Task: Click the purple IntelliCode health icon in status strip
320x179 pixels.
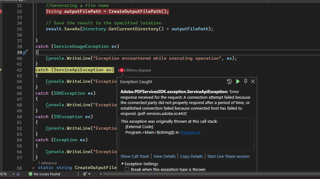Action: coord(18,174)
